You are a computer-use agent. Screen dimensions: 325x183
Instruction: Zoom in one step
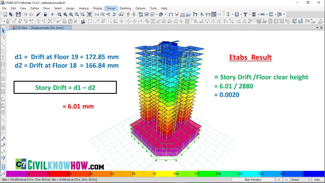click(x=77, y=14)
